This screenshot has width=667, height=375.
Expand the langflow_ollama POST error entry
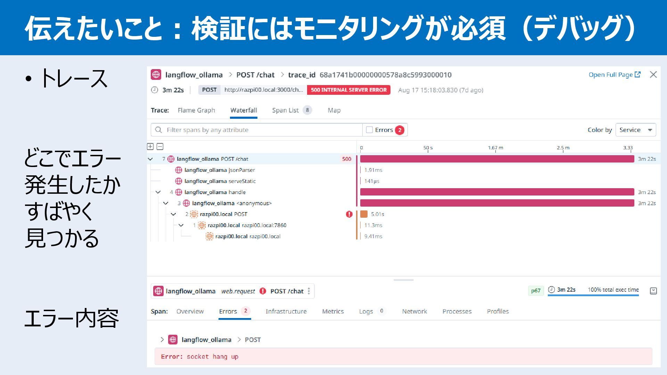point(162,340)
